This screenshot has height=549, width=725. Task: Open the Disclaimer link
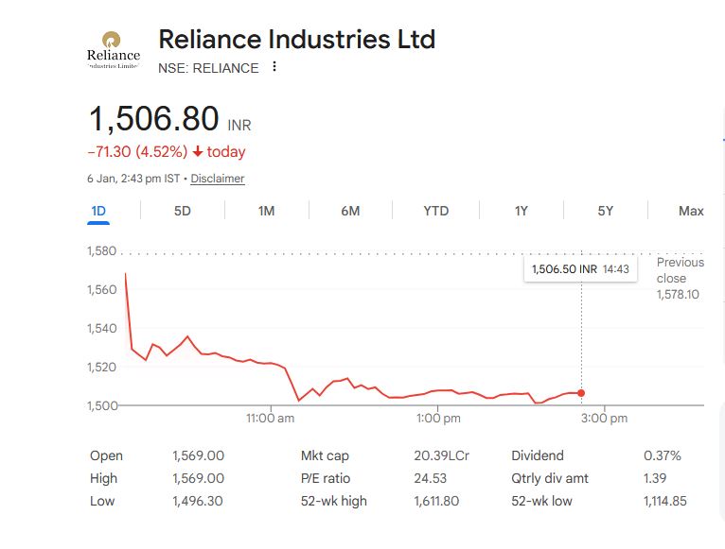(x=217, y=179)
